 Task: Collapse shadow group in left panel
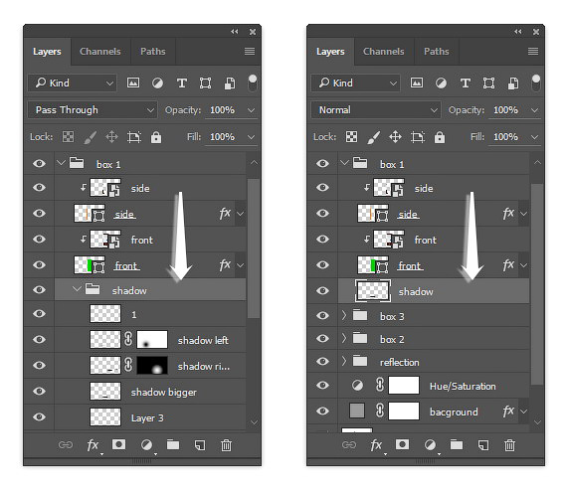77,289
